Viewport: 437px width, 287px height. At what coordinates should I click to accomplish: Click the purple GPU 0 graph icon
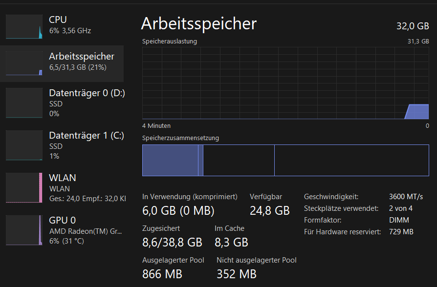pyautogui.click(x=23, y=230)
